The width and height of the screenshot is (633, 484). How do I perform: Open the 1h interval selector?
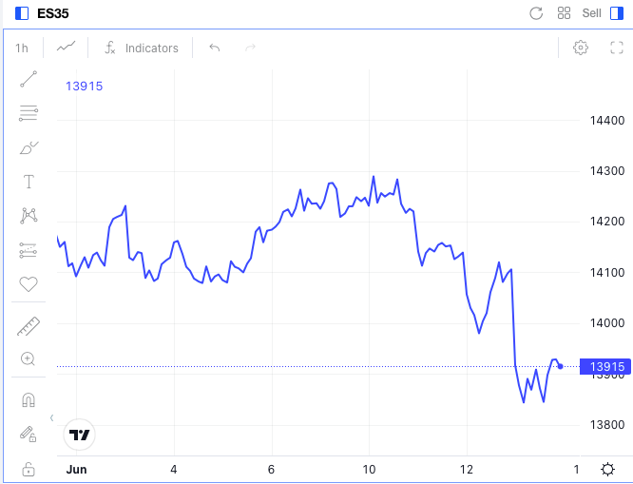click(22, 48)
